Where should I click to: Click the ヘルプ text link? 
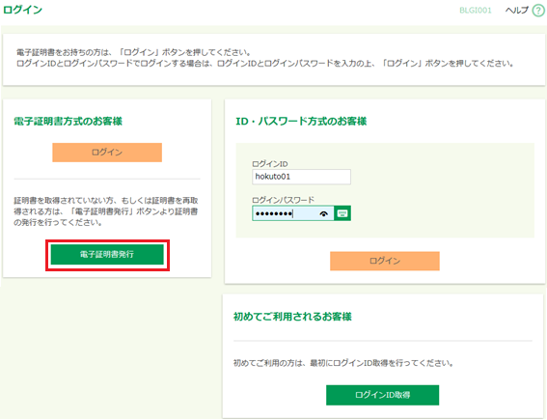click(x=517, y=11)
